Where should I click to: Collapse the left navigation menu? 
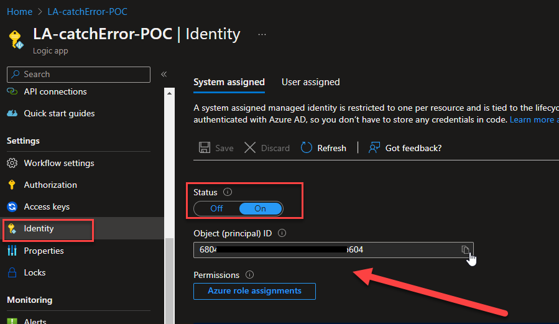(x=164, y=74)
